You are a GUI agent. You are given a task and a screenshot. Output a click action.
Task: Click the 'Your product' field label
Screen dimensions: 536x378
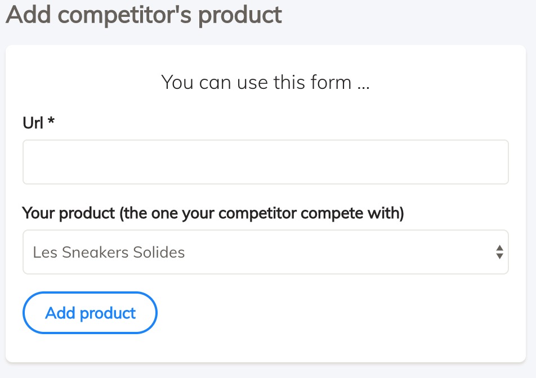(x=213, y=214)
